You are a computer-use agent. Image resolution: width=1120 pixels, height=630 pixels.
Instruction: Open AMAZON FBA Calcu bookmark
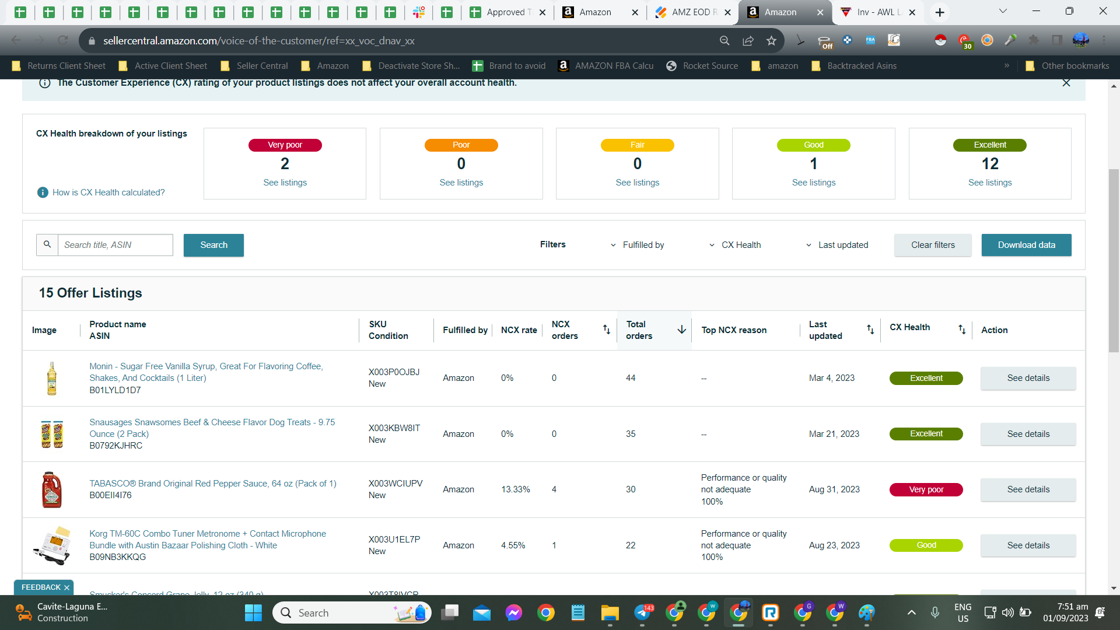click(x=606, y=66)
